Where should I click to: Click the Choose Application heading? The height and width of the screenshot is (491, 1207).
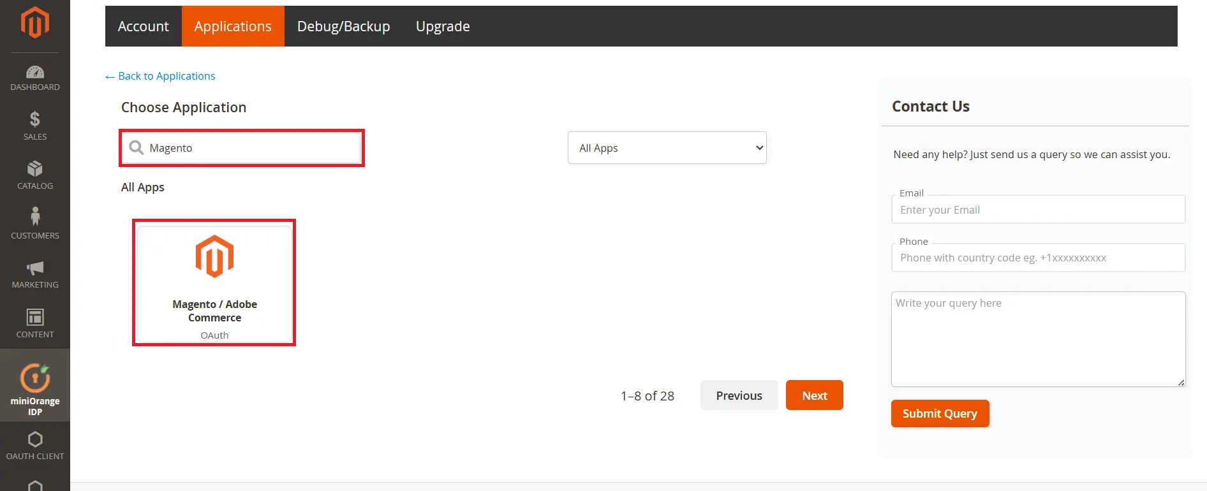(x=184, y=107)
